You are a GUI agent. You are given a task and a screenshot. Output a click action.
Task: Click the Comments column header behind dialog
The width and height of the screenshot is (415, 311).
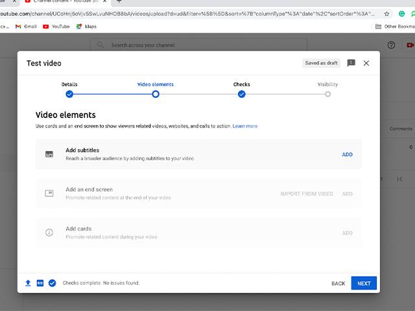[401, 129]
